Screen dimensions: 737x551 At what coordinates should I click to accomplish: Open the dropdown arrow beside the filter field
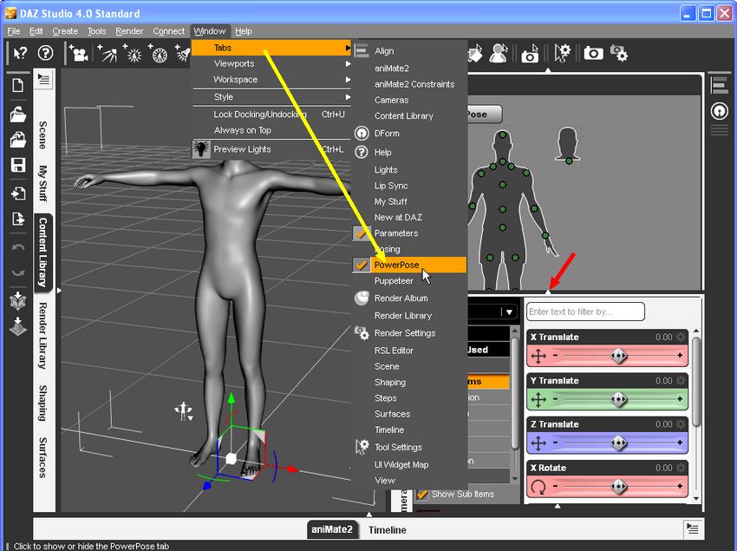(x=509, y=312)
